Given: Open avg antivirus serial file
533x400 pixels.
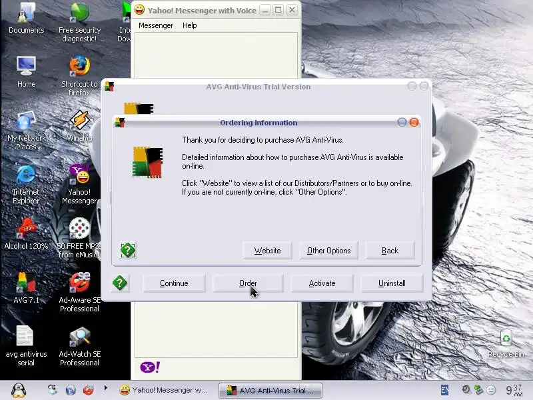Looking at the screenshot, I should point(26,345).
